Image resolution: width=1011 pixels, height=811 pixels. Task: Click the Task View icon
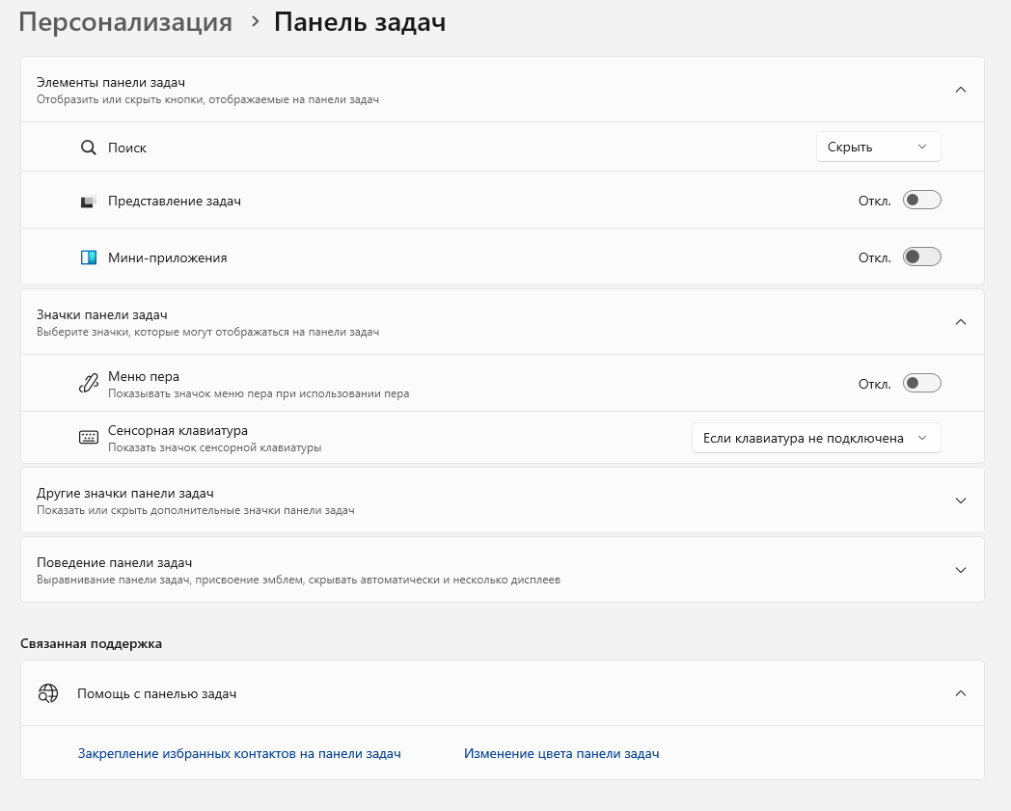pos(89,202)
